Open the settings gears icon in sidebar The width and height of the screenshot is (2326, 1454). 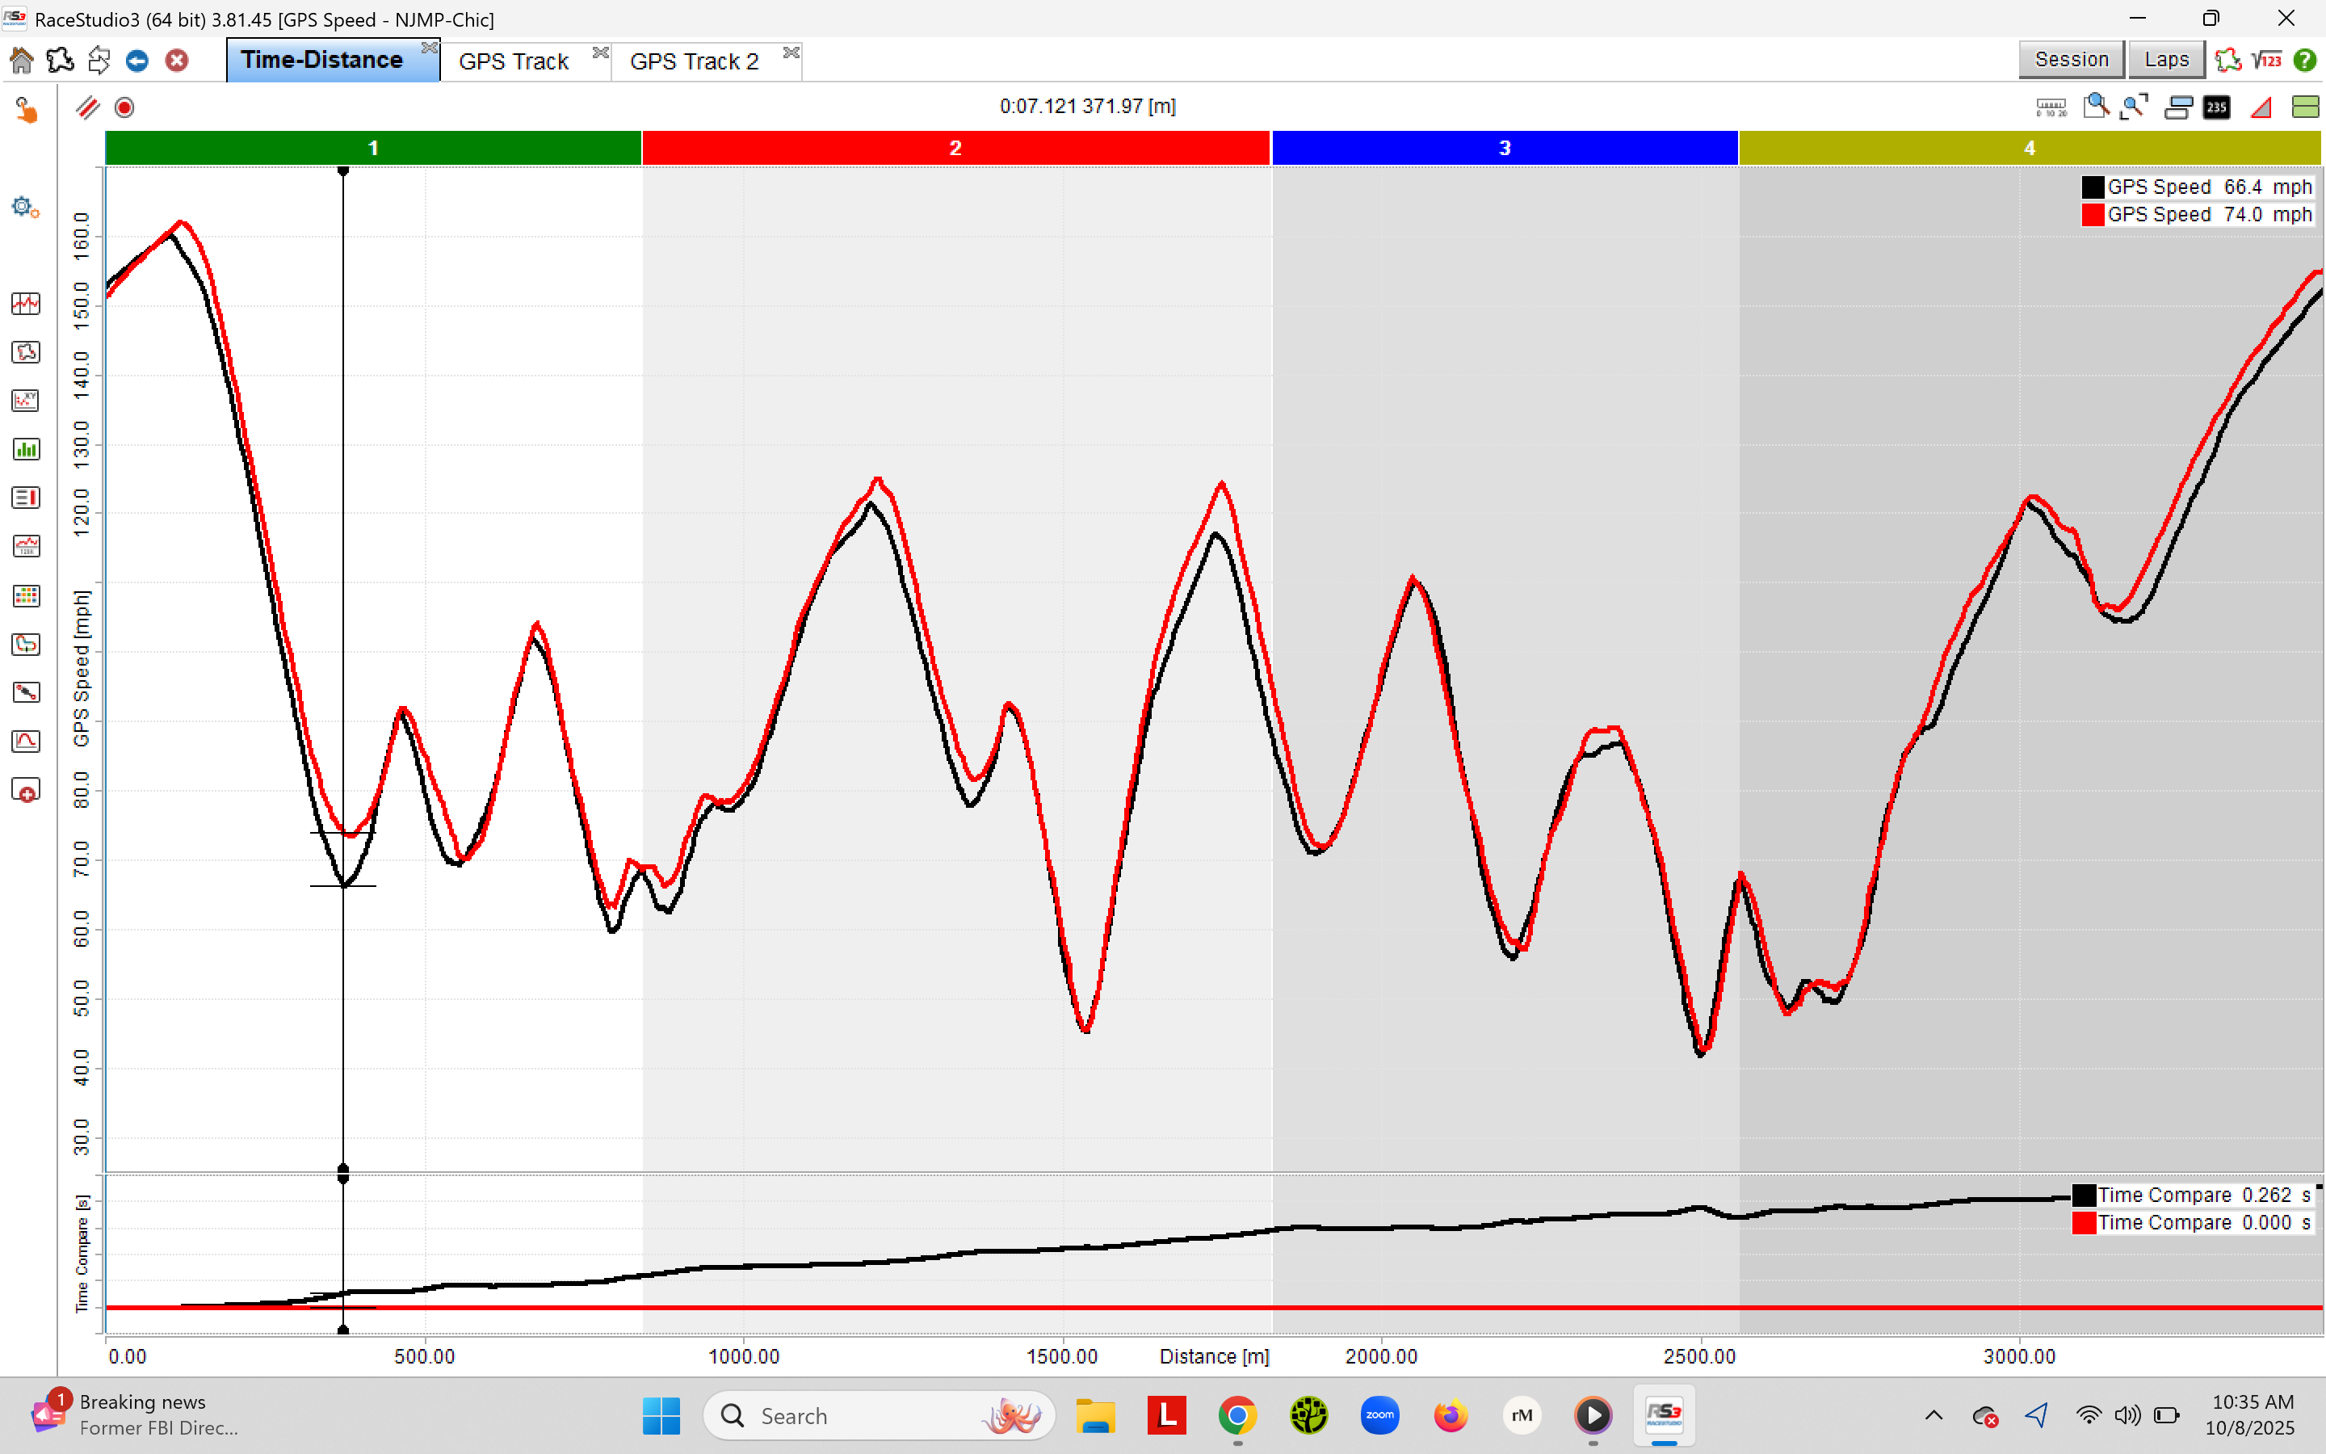pos(26,207)
